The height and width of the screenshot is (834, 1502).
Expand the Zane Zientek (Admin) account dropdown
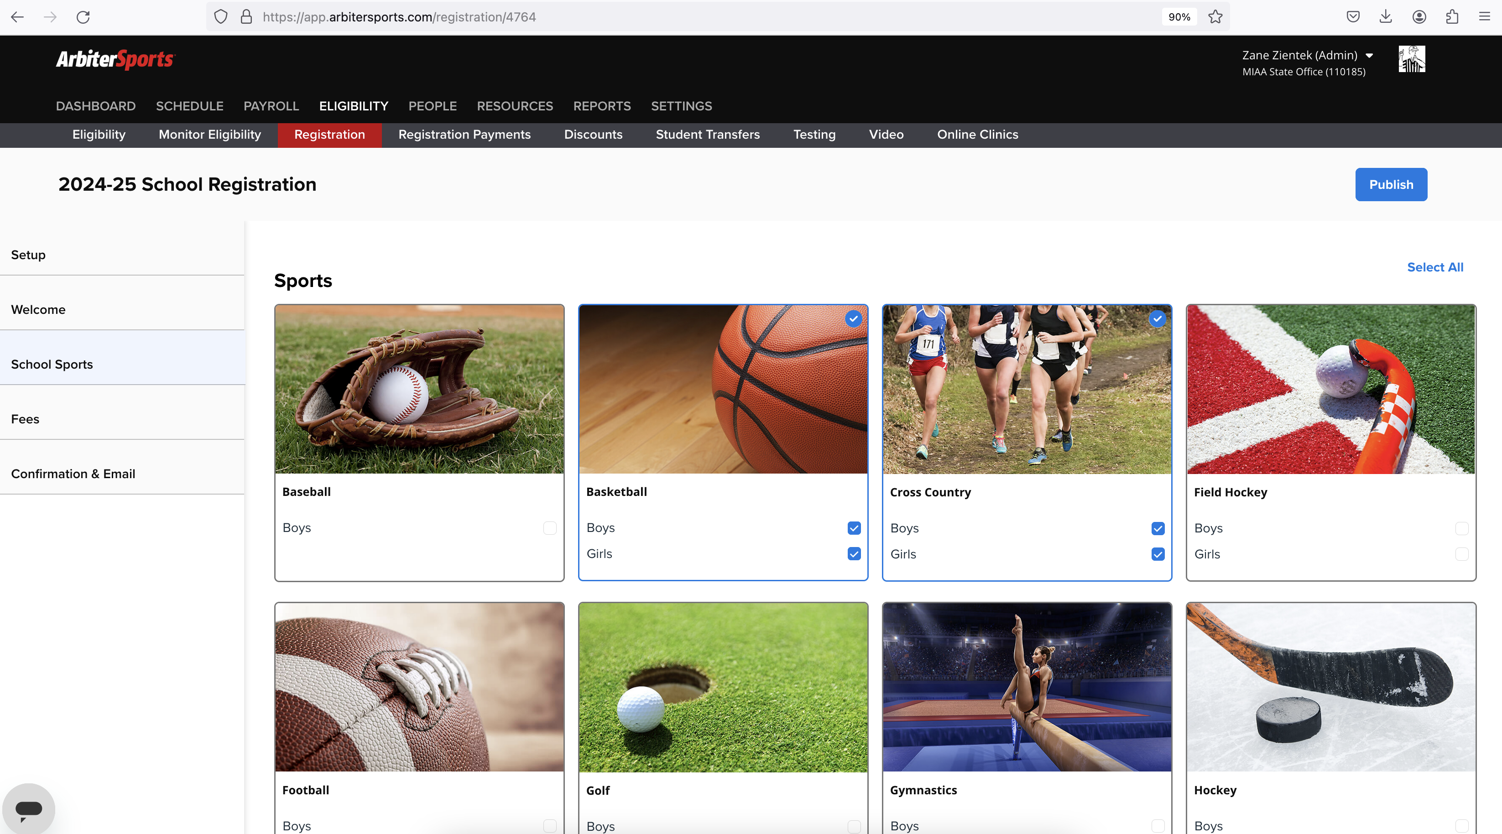[1307, 55]
